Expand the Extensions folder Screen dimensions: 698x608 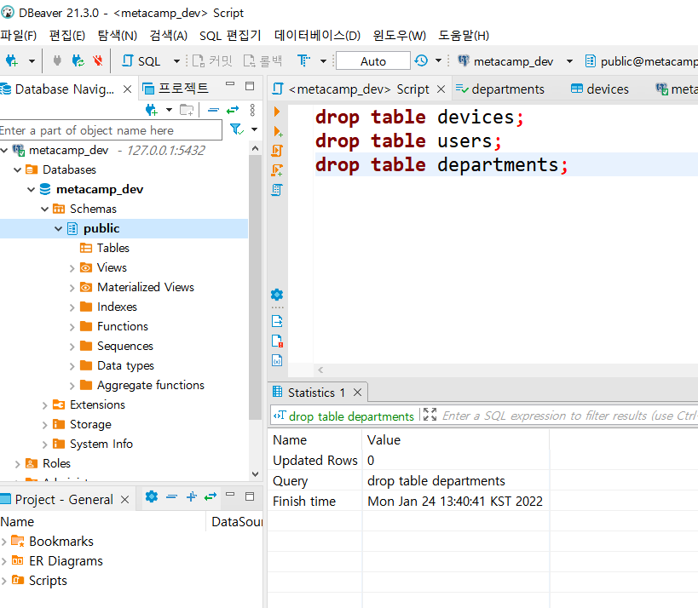pyautogui.click(x=44, y=405)
